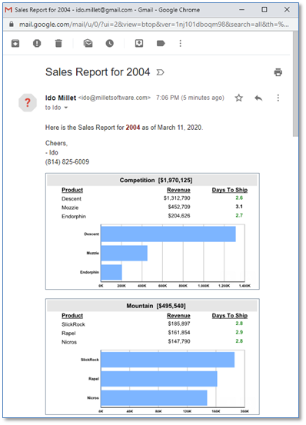The image size is (306, 425).
Task: Click Mozzie's Days To Ship value 3.1
Action: pos(239,207)
